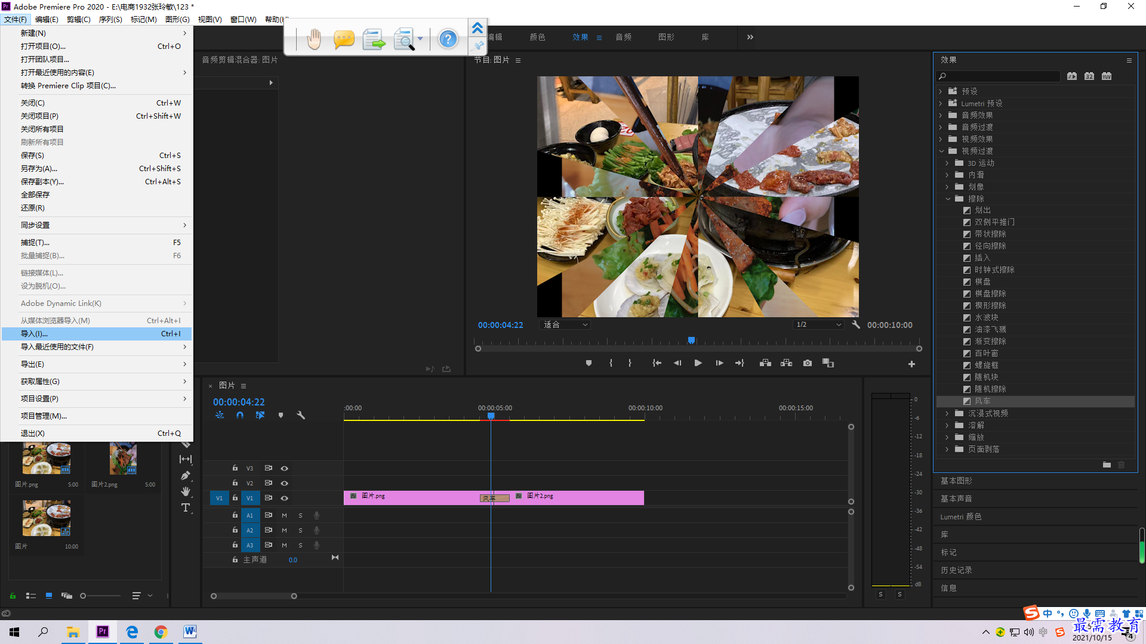Click the Project panel thumbnail size slider
The height and width of the screenshot is (644, 1146).
101,596
